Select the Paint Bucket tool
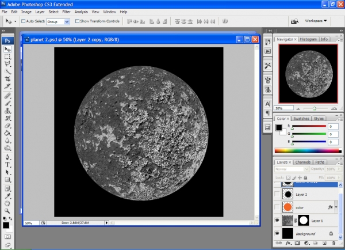The image size is (345, 250). click(7, 133)
